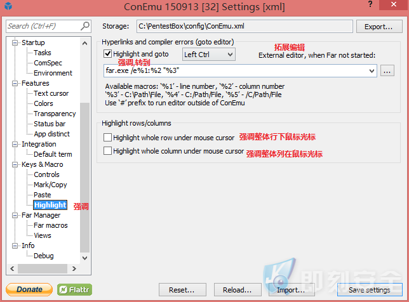
Task: Open the Environment settings page
Action: pos(53,73)
